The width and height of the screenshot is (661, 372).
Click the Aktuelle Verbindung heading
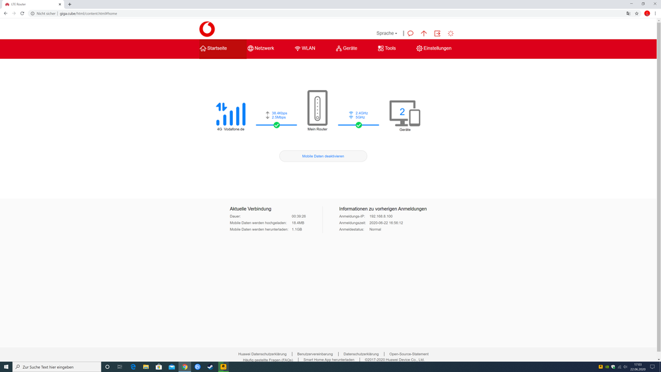(x=250, y=209)
